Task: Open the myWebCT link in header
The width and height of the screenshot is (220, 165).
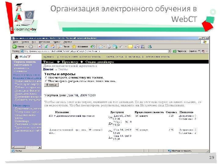Action: coord(49,57)
